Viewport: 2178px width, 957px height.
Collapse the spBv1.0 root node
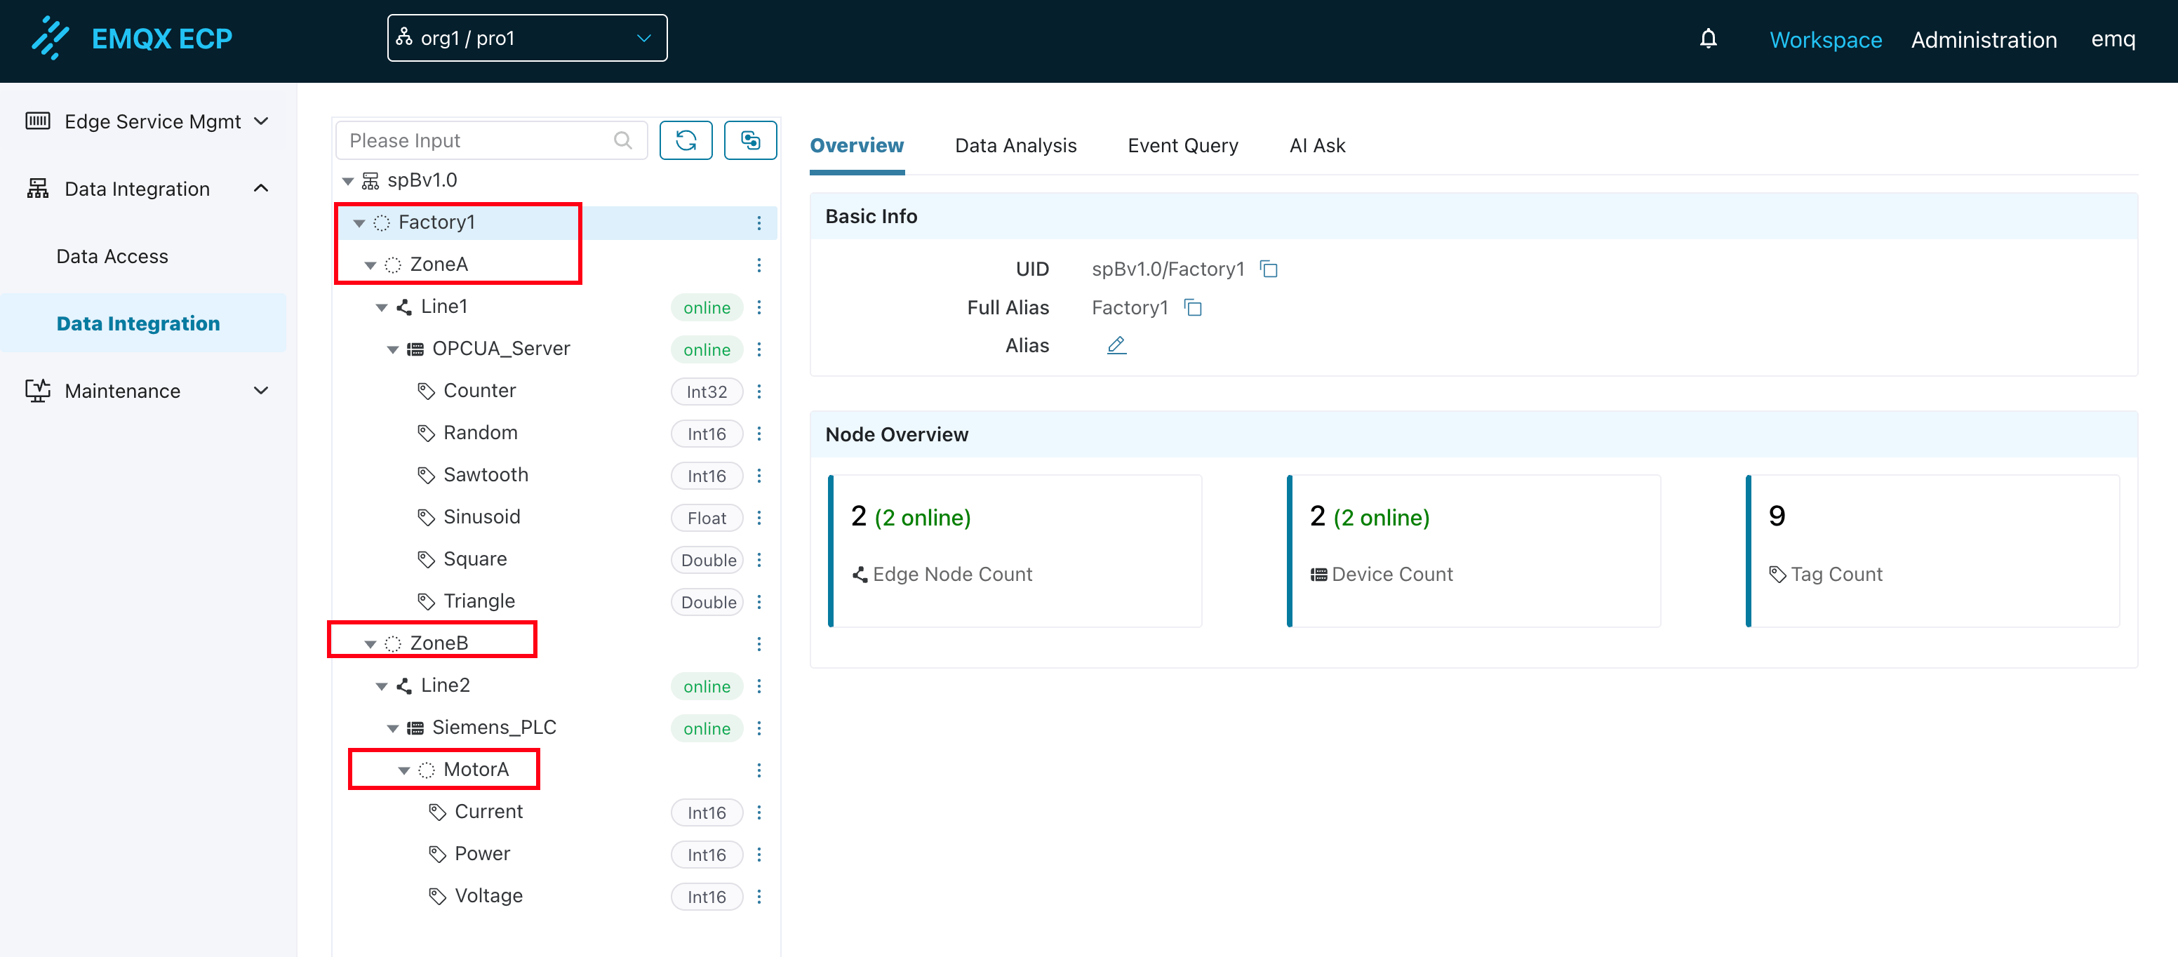pyautogui.click(x=347, y=181)
